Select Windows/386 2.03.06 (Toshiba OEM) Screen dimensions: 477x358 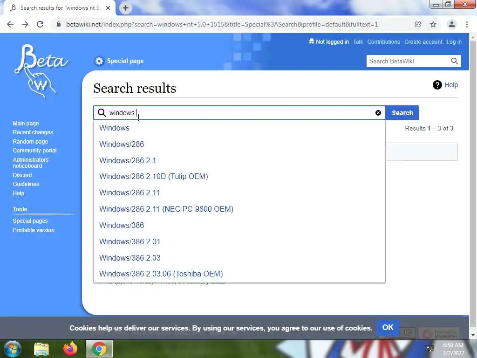pyautogui.click(x=239, y=274)
